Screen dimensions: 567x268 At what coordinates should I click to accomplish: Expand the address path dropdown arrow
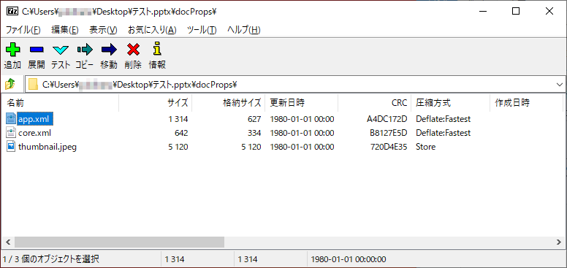click(x=560, y=85)
